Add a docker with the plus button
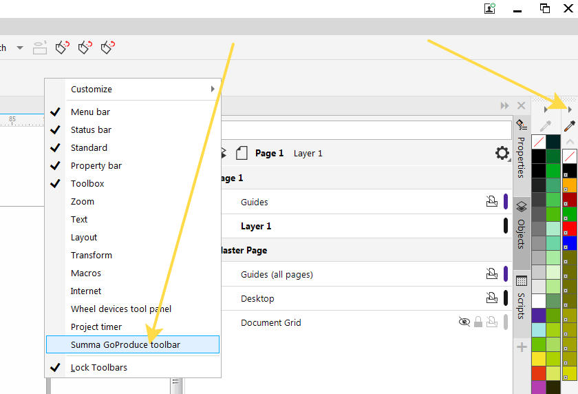This screenshot has width=578, height=394. 522,346
